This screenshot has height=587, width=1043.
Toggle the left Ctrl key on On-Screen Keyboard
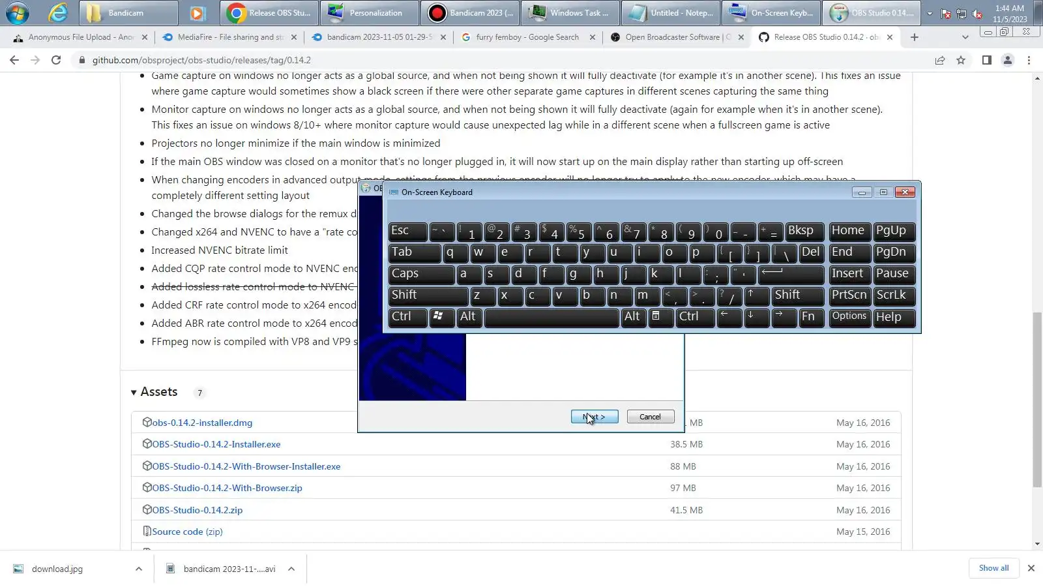408,317
